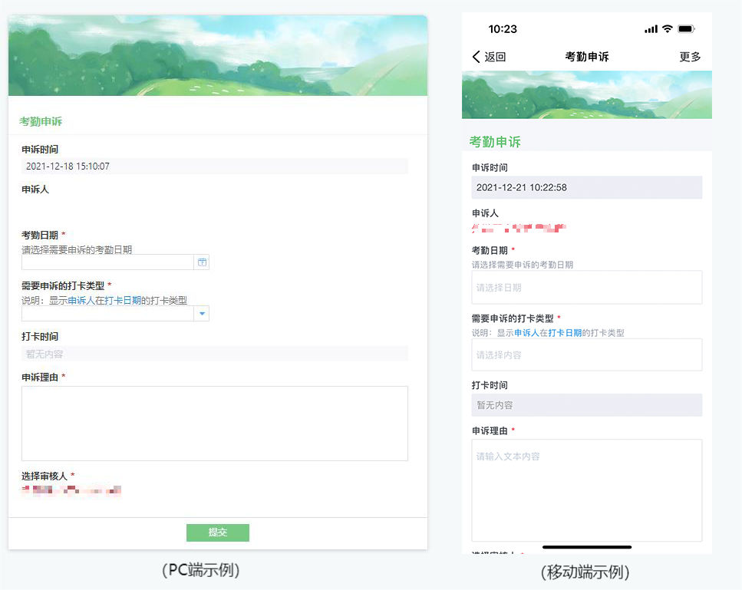The height and width of the screenshot is (590, 742).
Task: Open the 打卡类型 dropdown arrow on PC form
Action: coord(202,313)
